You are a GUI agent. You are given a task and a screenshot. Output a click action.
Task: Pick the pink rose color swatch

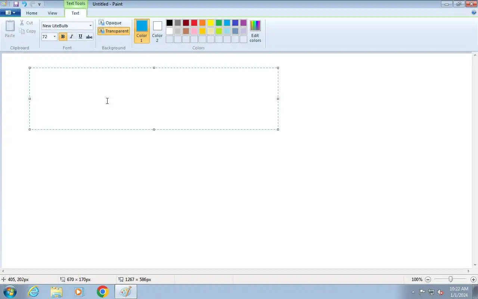(x=194, y=31)
